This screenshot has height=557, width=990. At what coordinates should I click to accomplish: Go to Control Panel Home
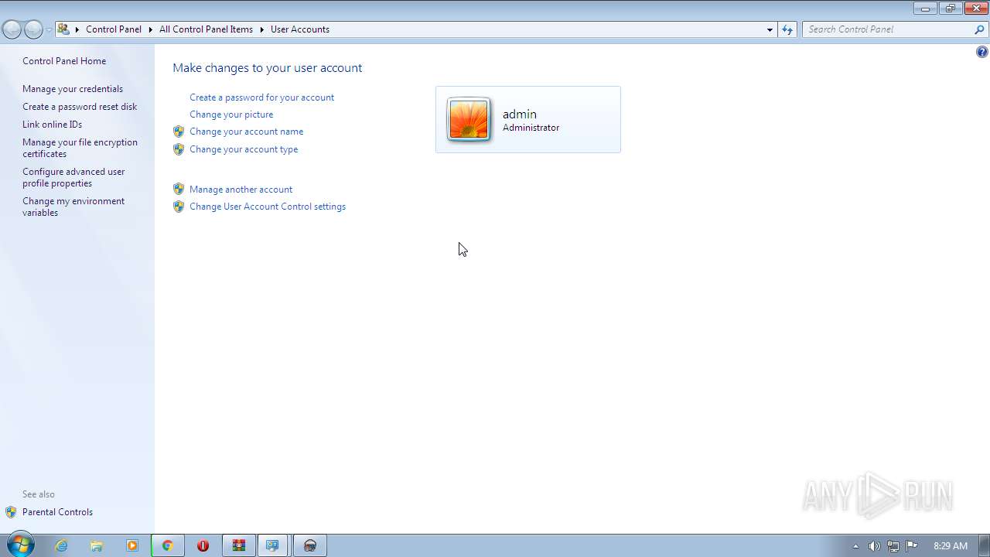[x=64, y=61]
